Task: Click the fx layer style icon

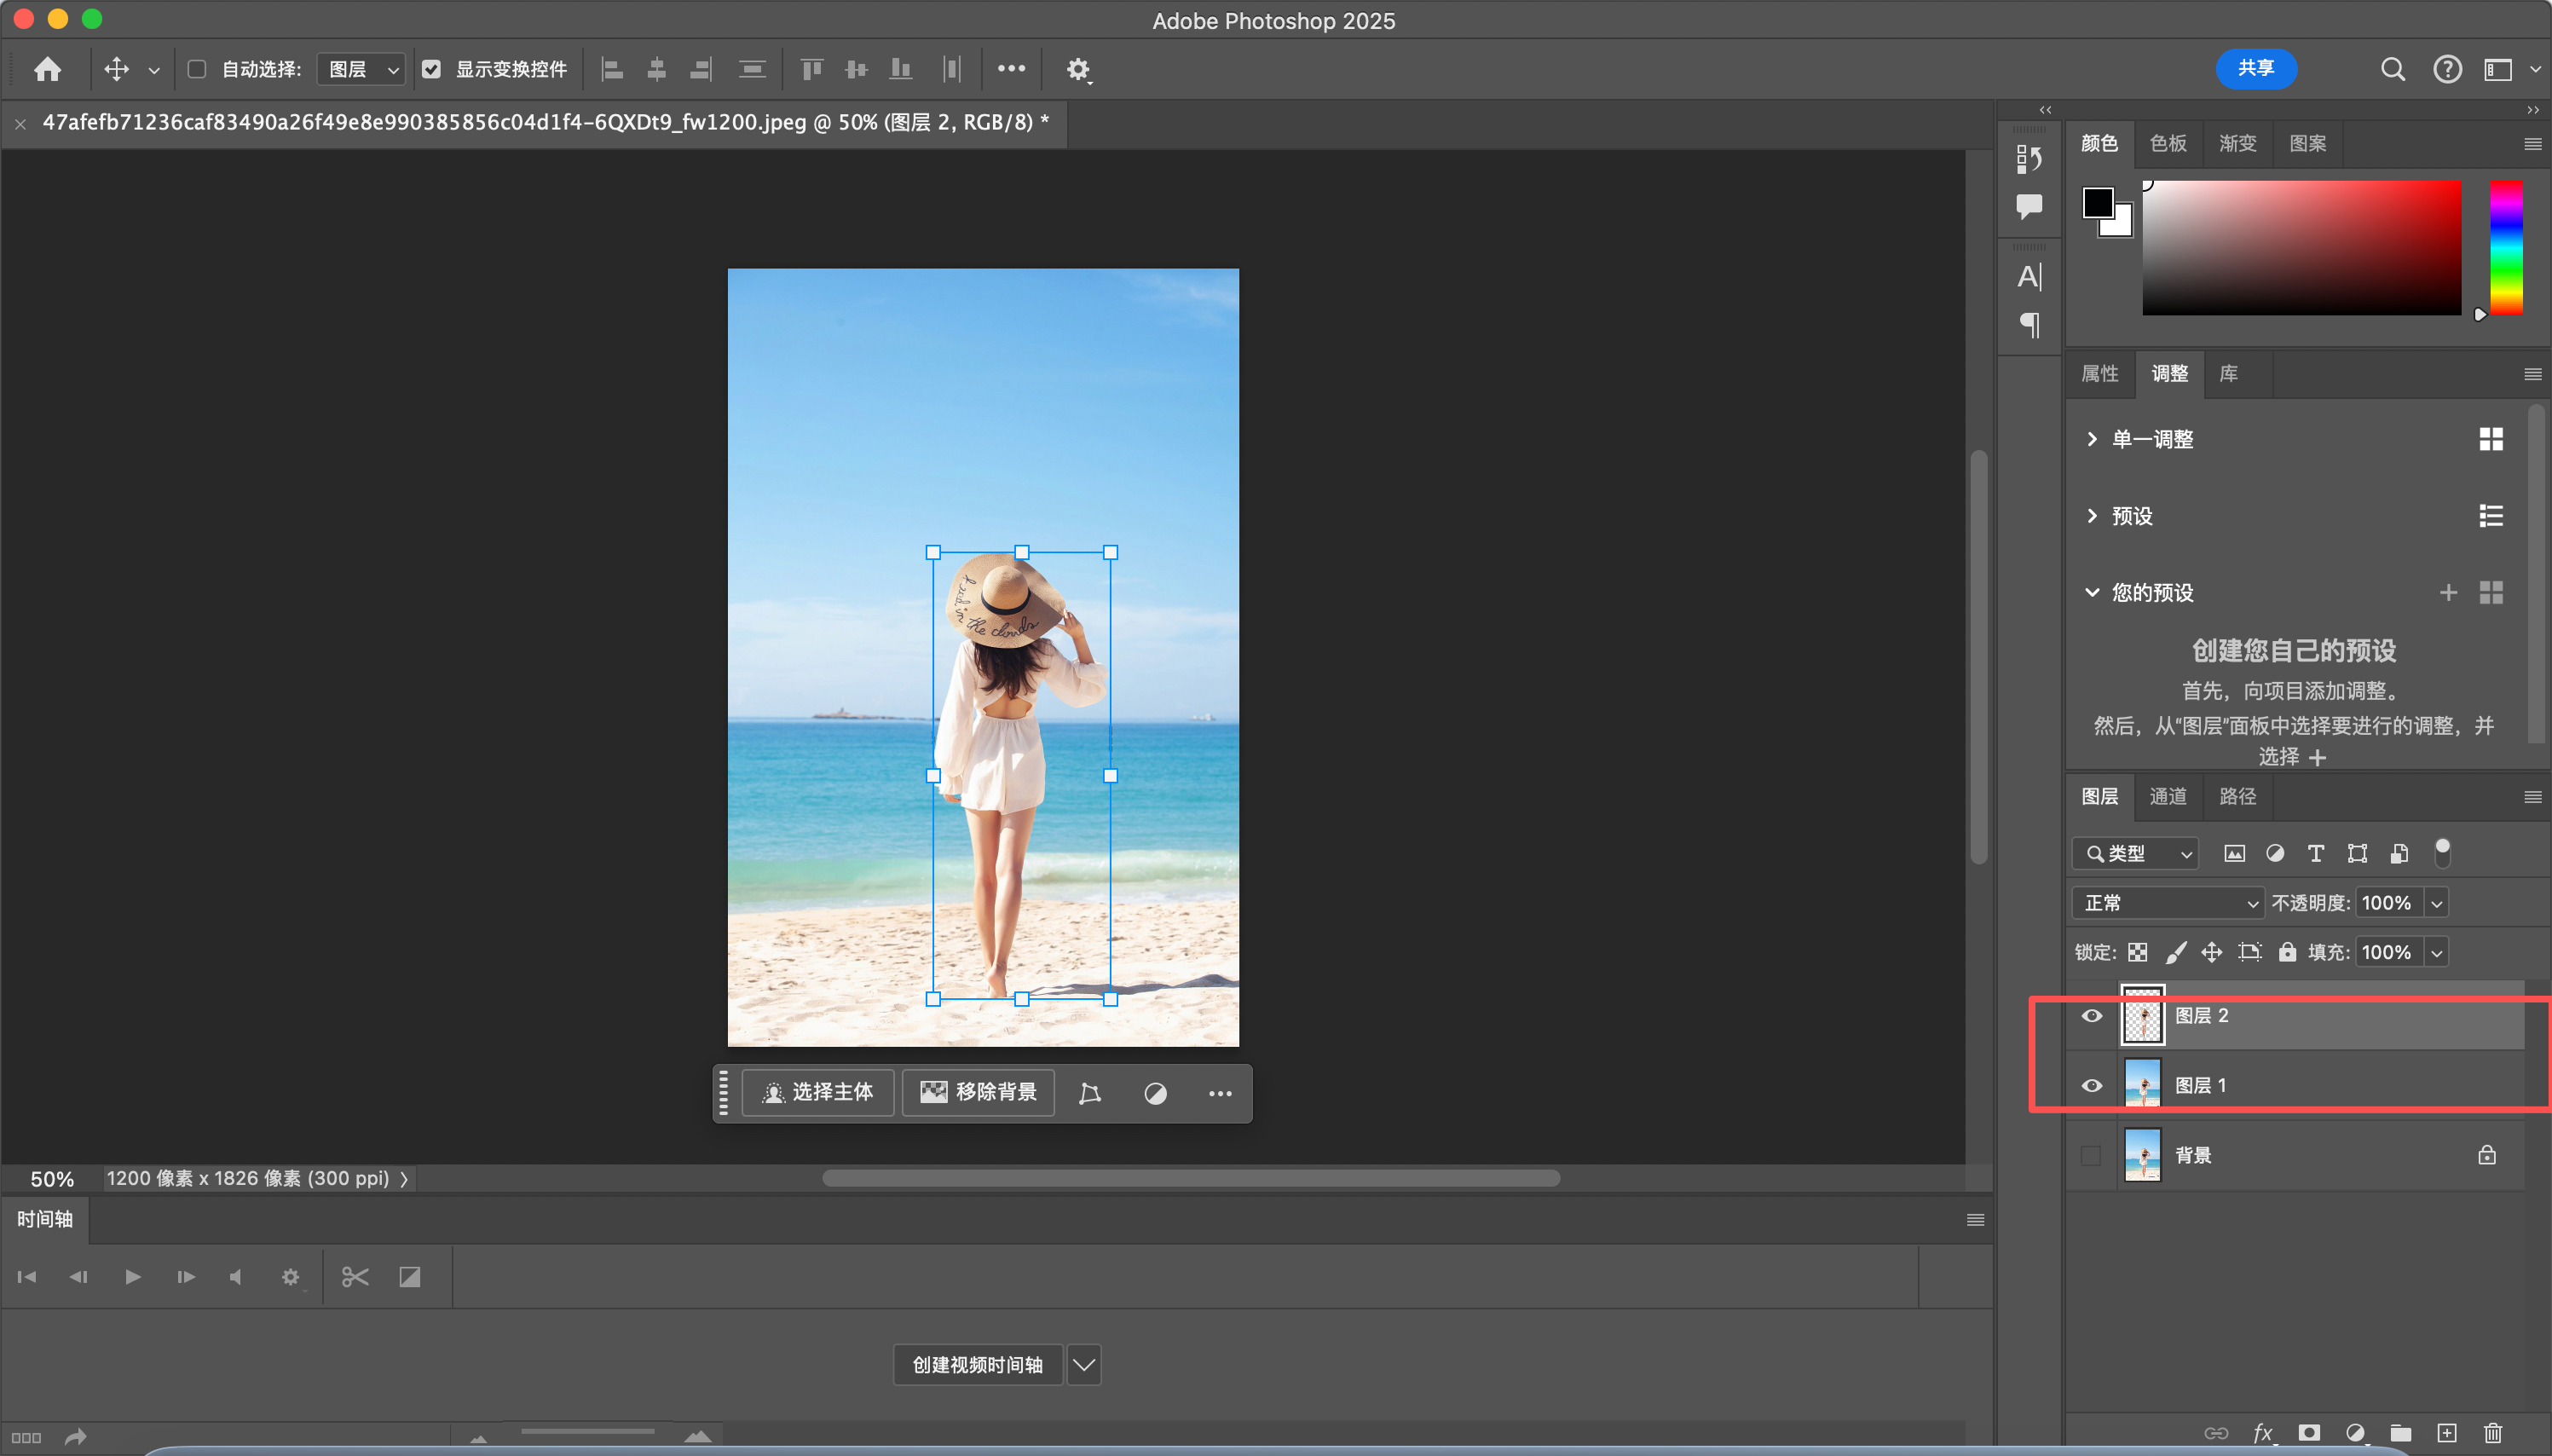Action: (2262, 1433)
